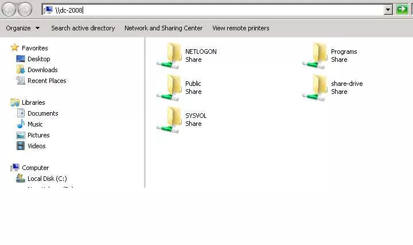Open Downloads in the navigation pane
413x245 pixels.
tap(42, 70)
